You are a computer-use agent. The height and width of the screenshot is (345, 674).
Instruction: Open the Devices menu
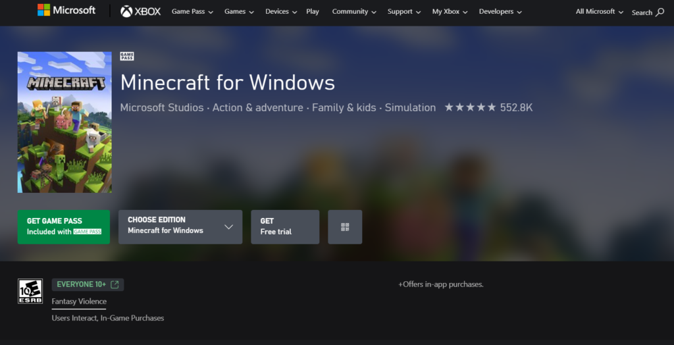click(x=280, y=12)
